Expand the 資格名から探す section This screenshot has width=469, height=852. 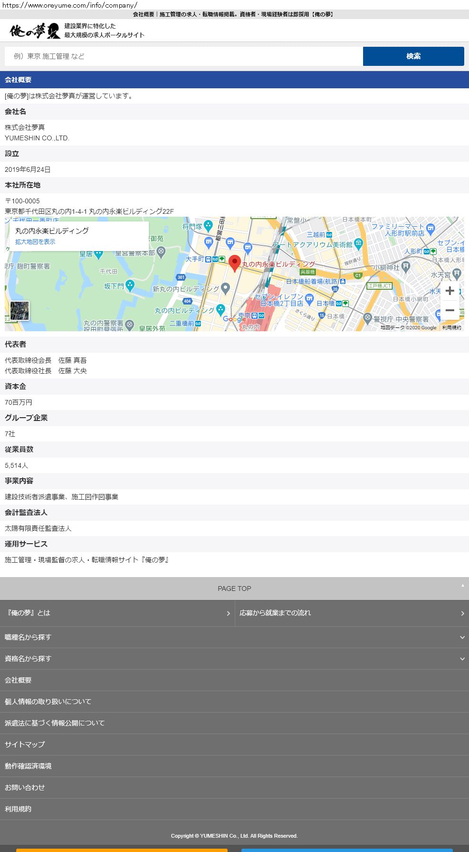point(234,659)
